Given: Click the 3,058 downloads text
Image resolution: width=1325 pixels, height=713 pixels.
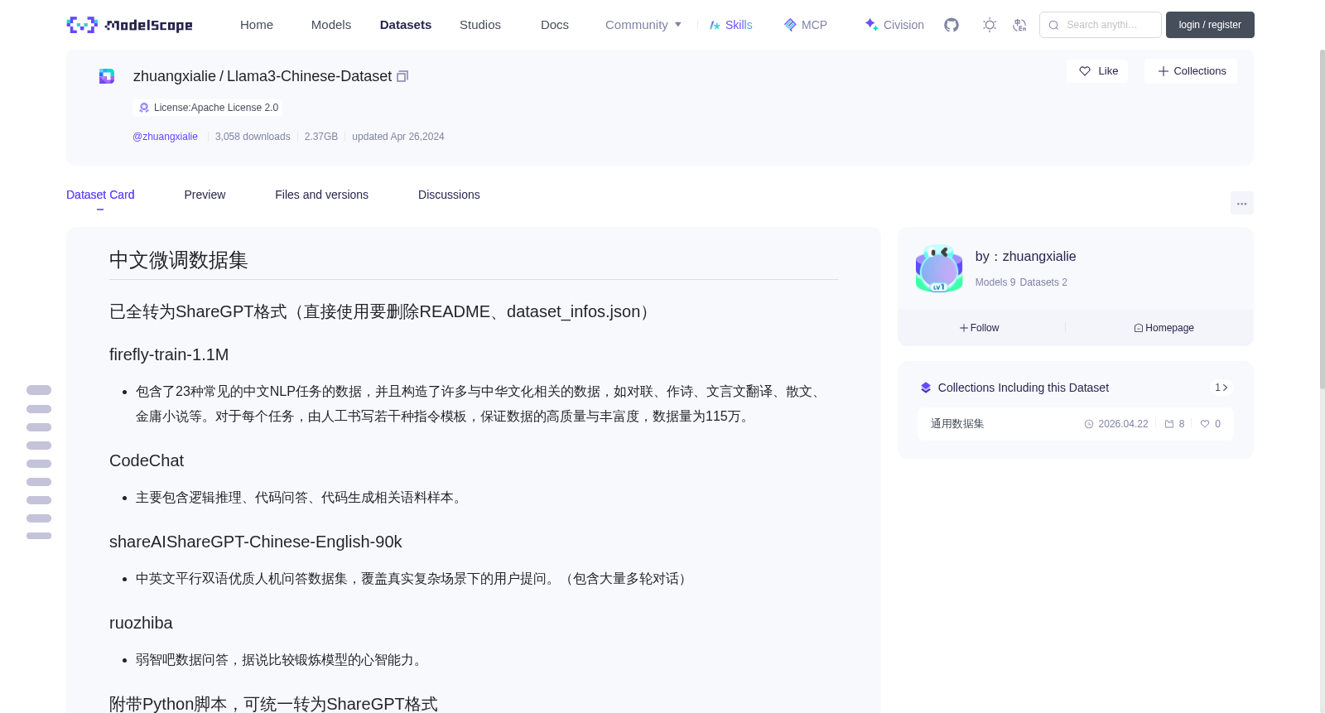Looking at the screenshot, I should [253, 137].
